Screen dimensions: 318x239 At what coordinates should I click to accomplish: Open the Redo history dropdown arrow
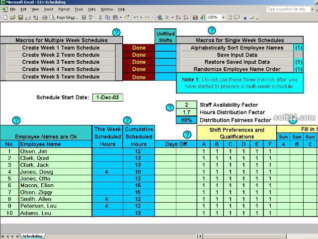click(153, 18)
